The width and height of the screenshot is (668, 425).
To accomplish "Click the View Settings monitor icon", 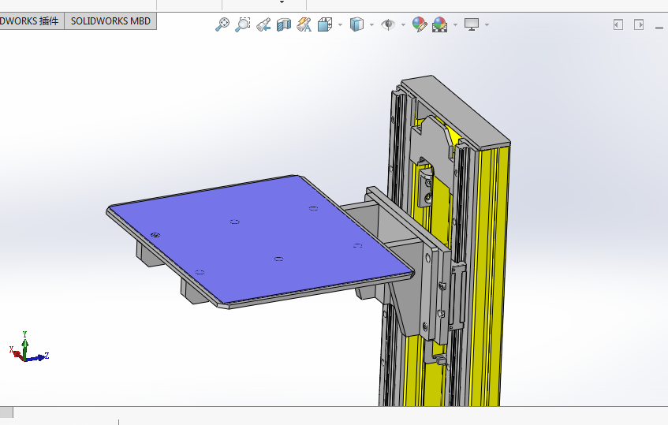I will tap(472, 24).
